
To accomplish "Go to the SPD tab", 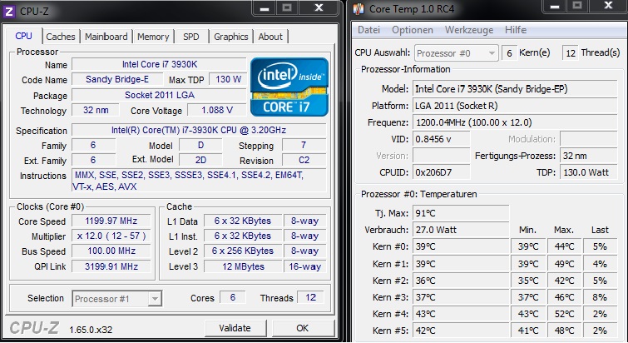I will pos(191,37).
